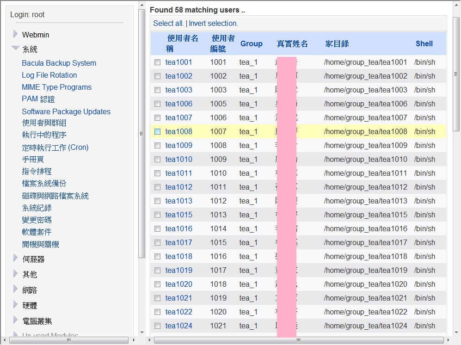461x345 pixels.
Task: Expand the 電腦叢集 category arrow
Action: pos(15,320)
